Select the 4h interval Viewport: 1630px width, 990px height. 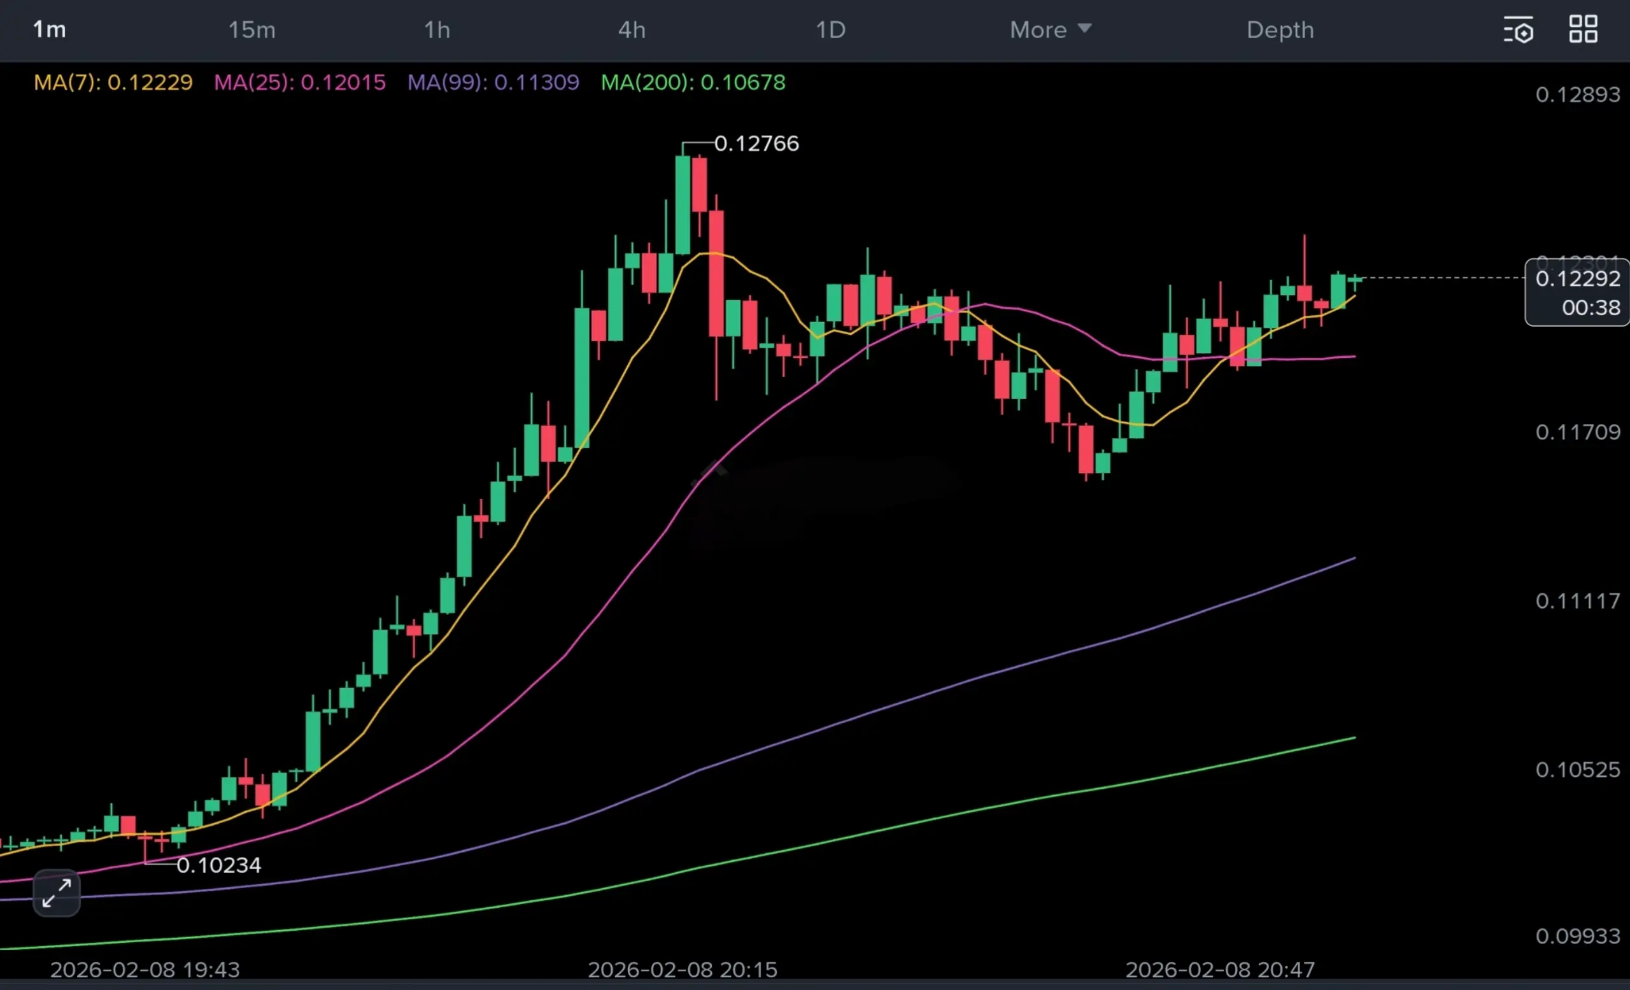click(632, 30)
